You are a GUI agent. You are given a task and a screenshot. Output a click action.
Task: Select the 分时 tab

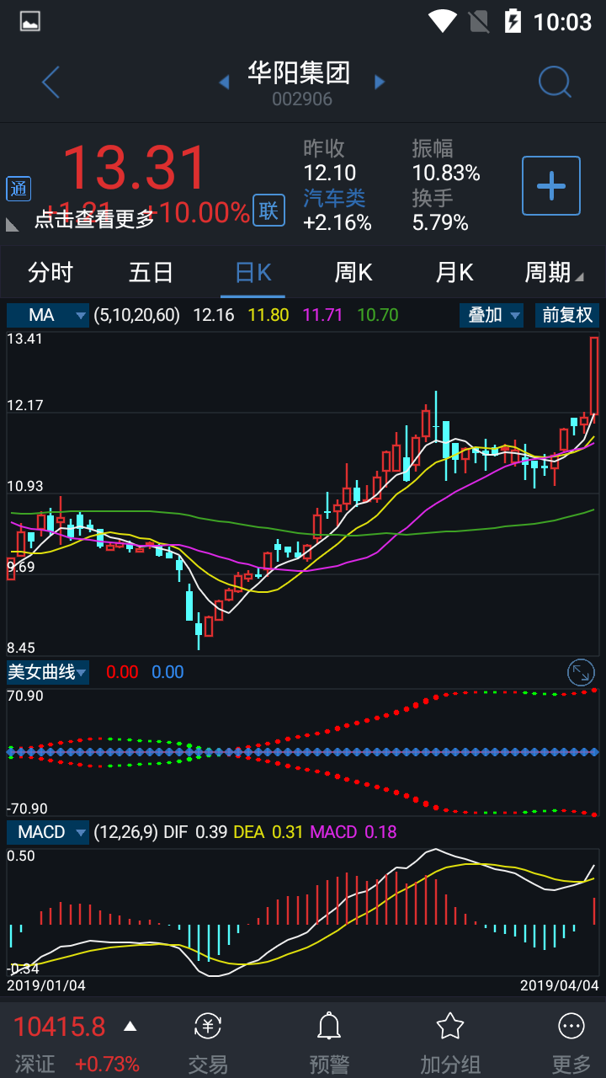[x=50, y=272]
